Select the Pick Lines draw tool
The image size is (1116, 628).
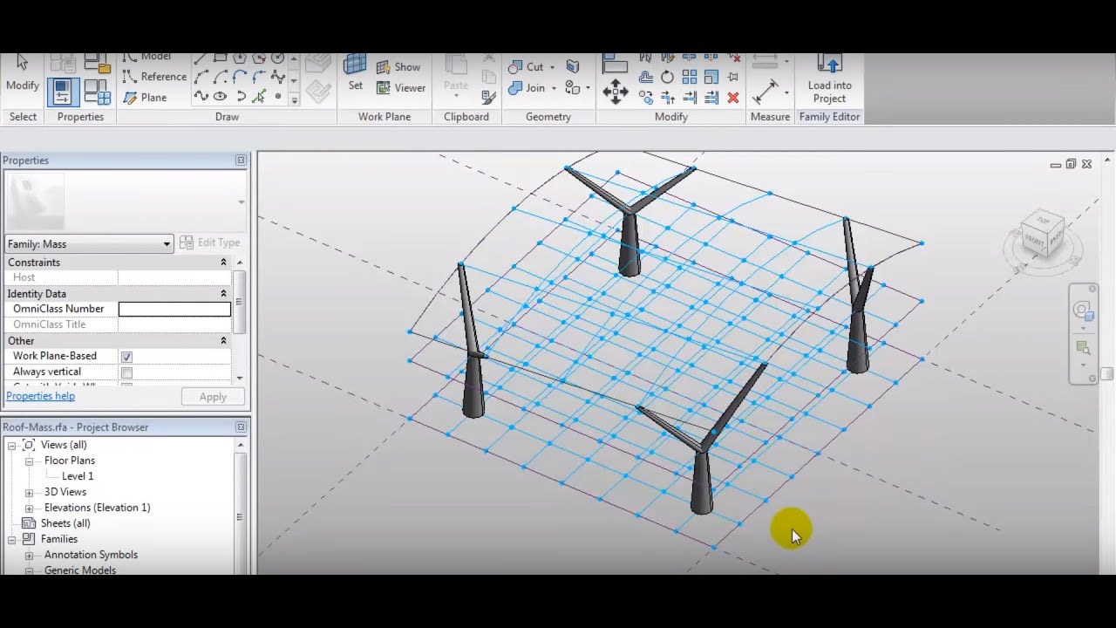point(259,97)
